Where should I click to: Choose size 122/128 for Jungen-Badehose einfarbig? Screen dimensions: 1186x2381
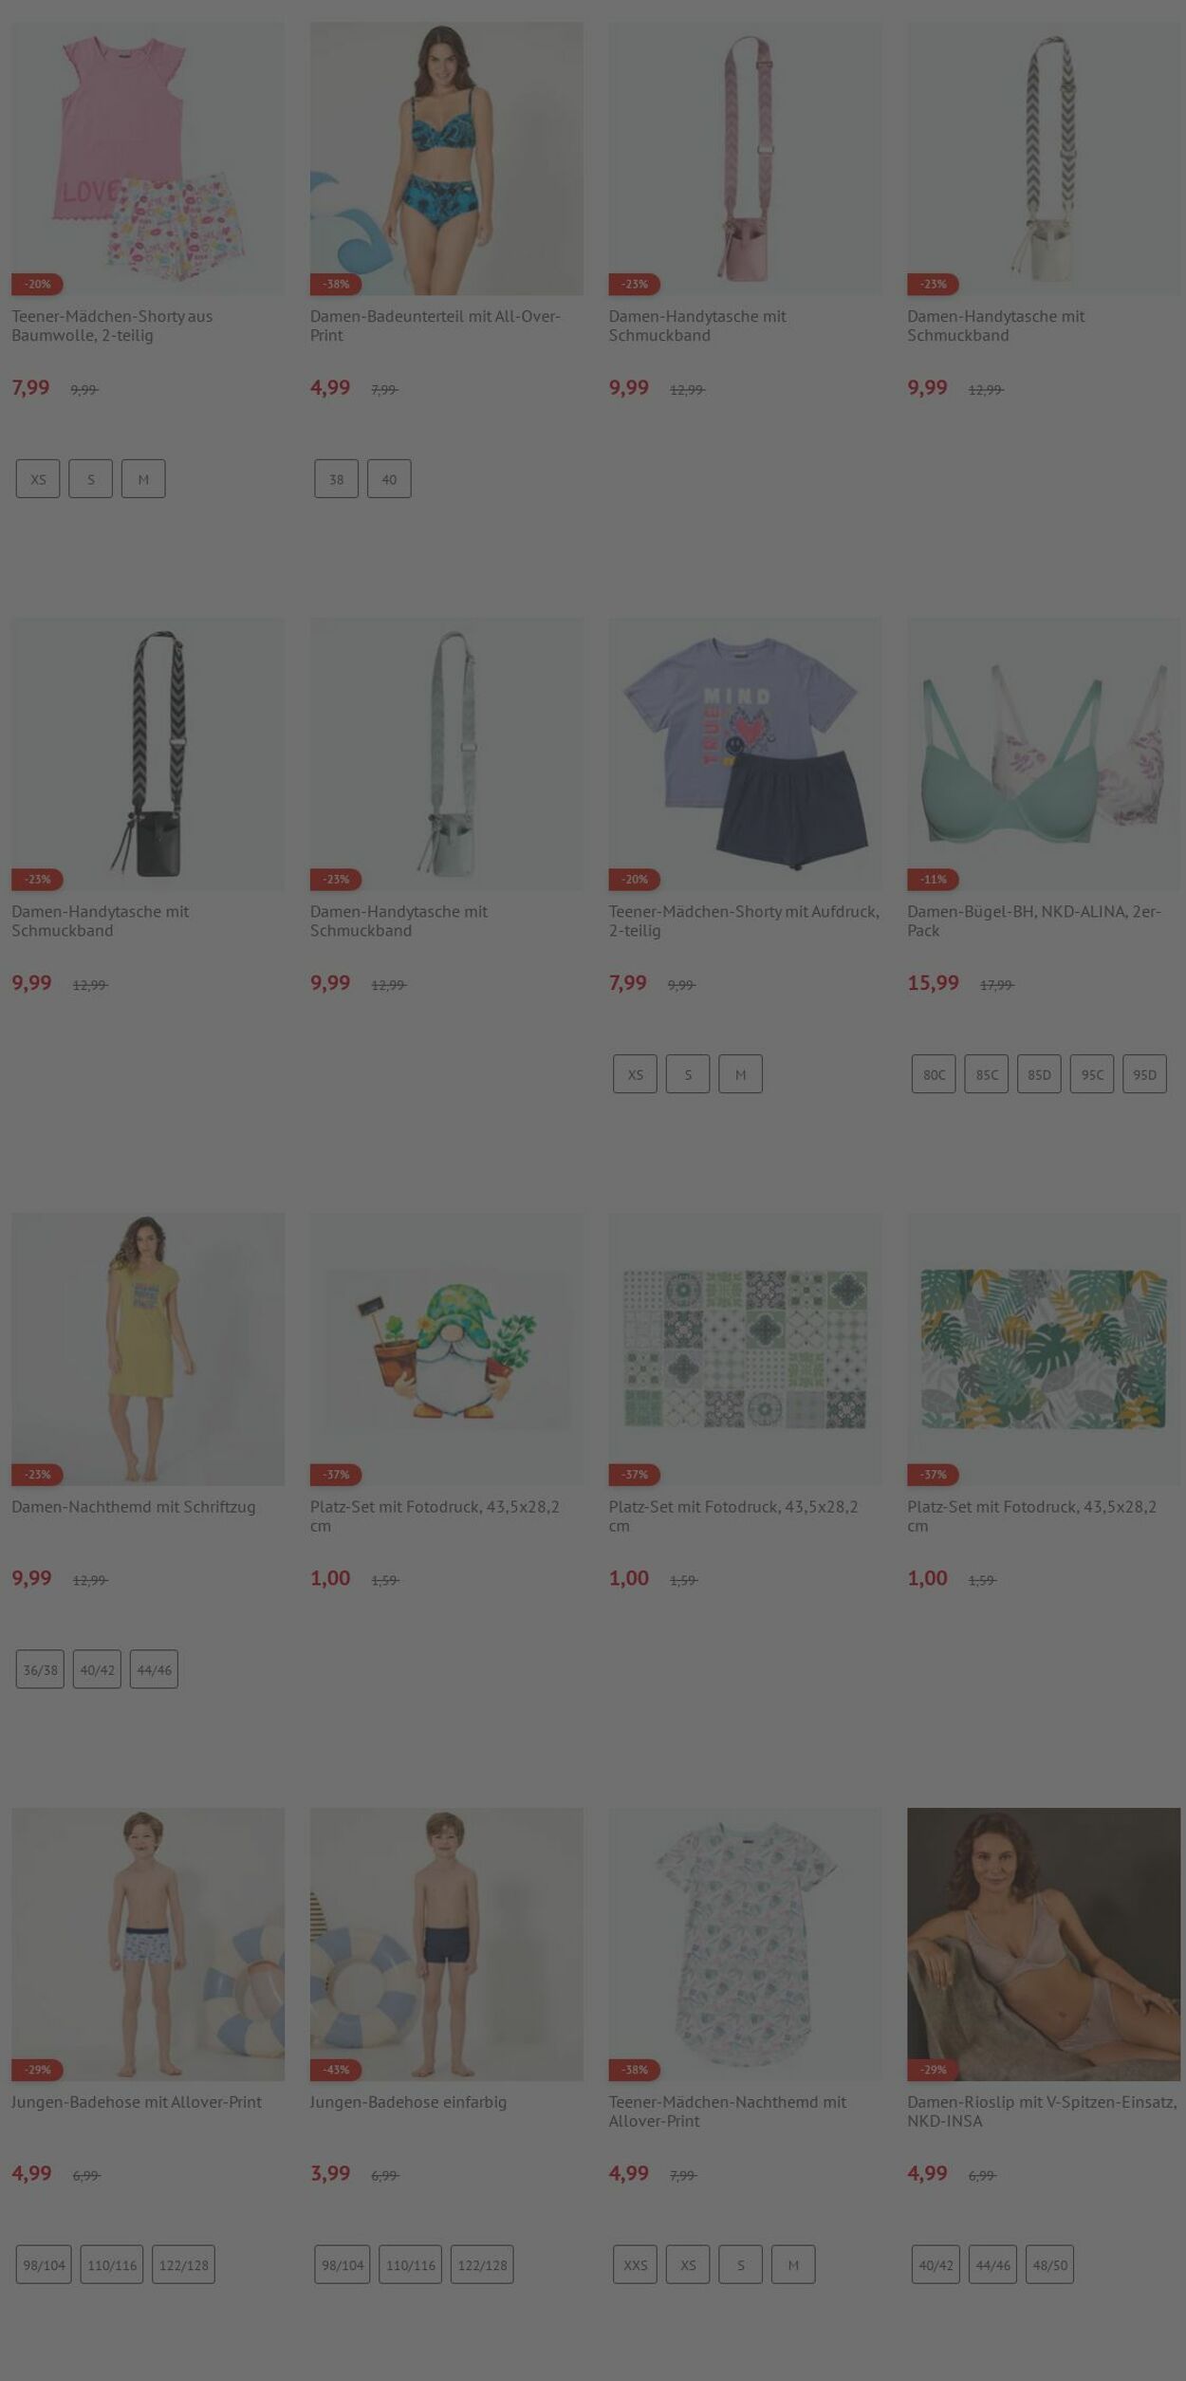pyautogui.click(x=482, y=2264)
